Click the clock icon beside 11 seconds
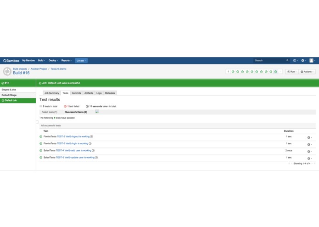The height and width of the screenshot is (227, 319). coord(87,106)
